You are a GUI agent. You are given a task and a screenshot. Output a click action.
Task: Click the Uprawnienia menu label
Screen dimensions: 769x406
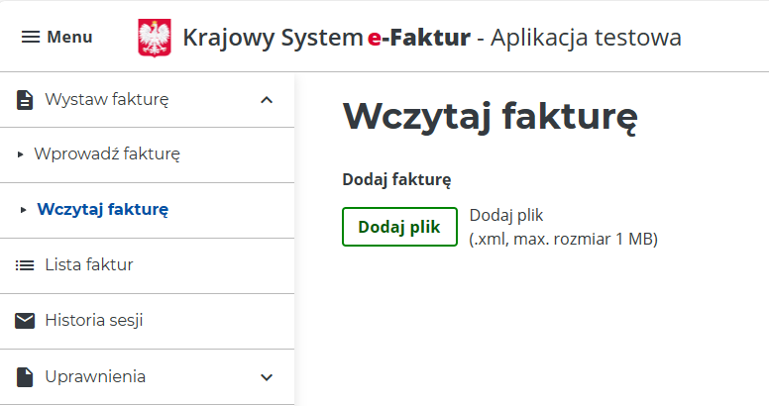[x=95, y=377]
